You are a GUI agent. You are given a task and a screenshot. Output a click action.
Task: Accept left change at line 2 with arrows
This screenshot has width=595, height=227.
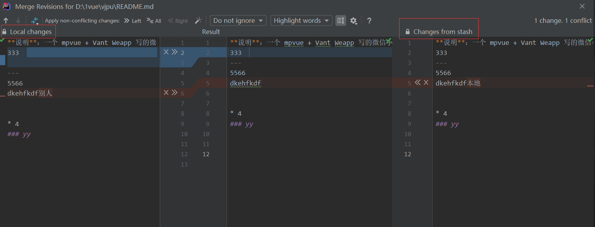click(175, 52)
